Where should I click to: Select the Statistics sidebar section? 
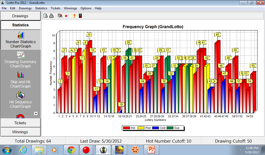pyautogui.click(x=20, y=25)
